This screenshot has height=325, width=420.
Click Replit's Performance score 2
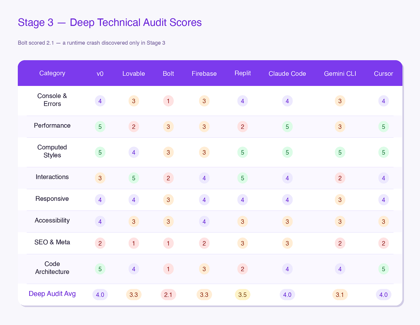click(243, 127)
